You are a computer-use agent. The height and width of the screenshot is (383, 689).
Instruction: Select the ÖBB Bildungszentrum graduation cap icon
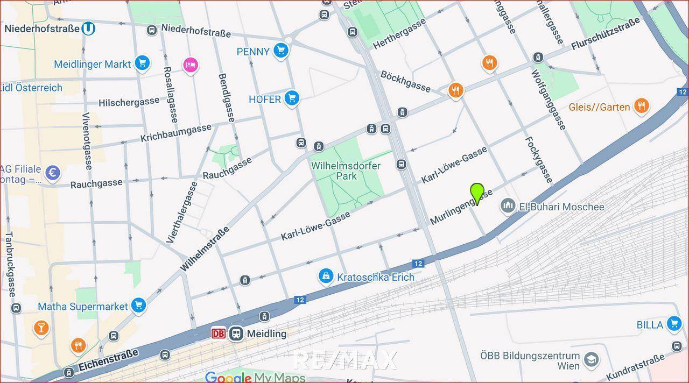(591, 360)
